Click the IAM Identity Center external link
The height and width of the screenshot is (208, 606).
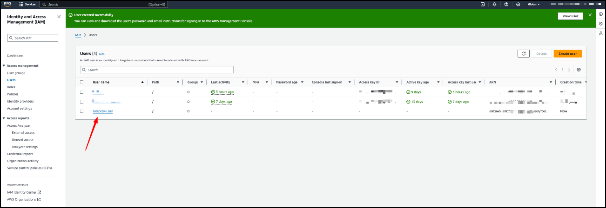click(x=24, y=192)
